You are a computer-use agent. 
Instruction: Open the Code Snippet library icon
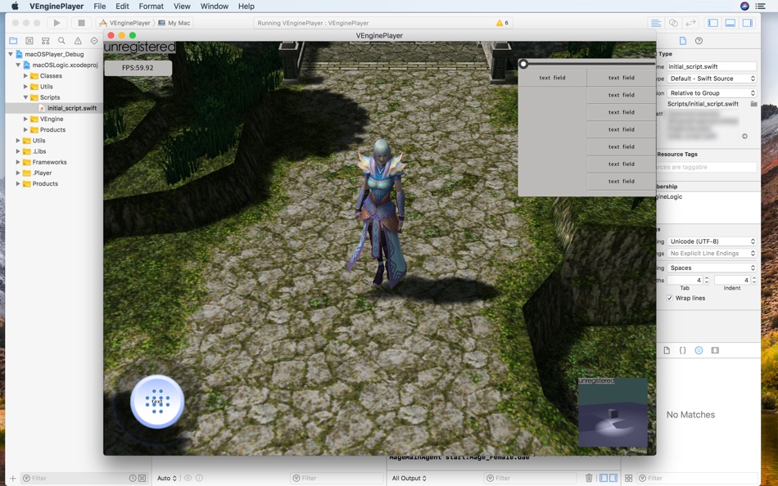683,350
